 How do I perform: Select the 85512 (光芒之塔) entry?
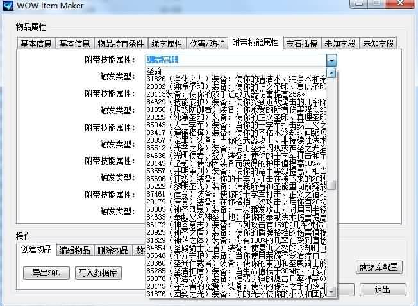(x=236, y=148)
